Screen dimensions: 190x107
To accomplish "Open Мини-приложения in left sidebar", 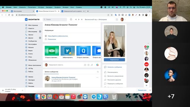I will [x=33, y=65].
